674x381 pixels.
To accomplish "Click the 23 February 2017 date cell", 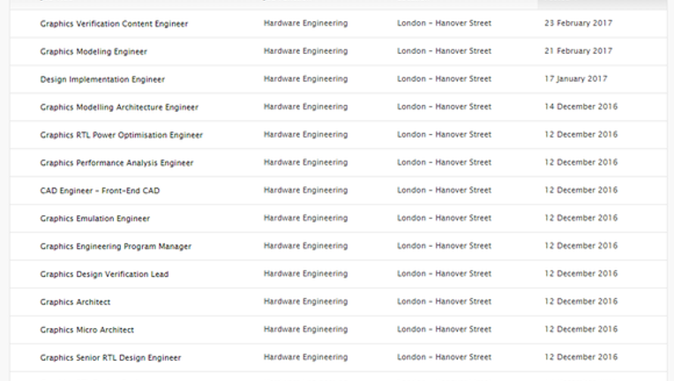I will pyautogui.click(x=578, y=23).
